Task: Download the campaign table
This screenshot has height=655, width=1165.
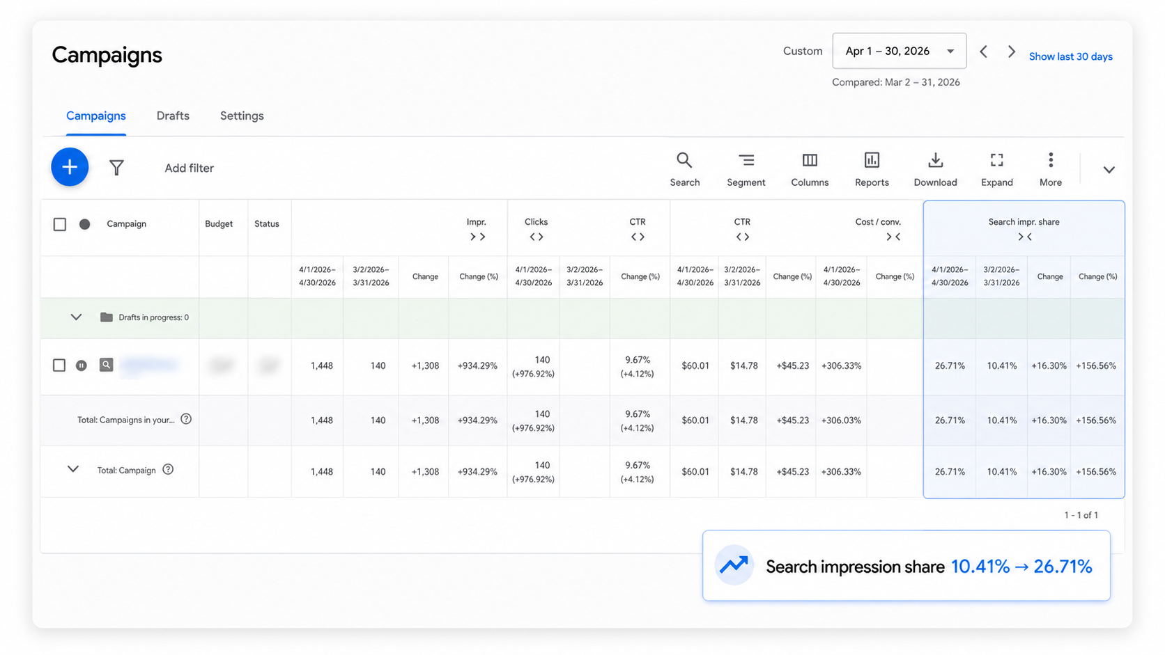Action: click(935, 170)
